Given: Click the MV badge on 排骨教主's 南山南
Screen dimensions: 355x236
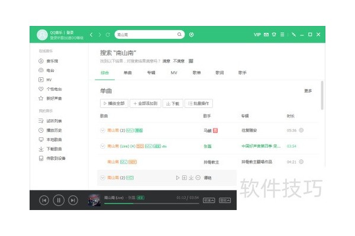Looking at the screenshot, I should (x=124, y=162).
